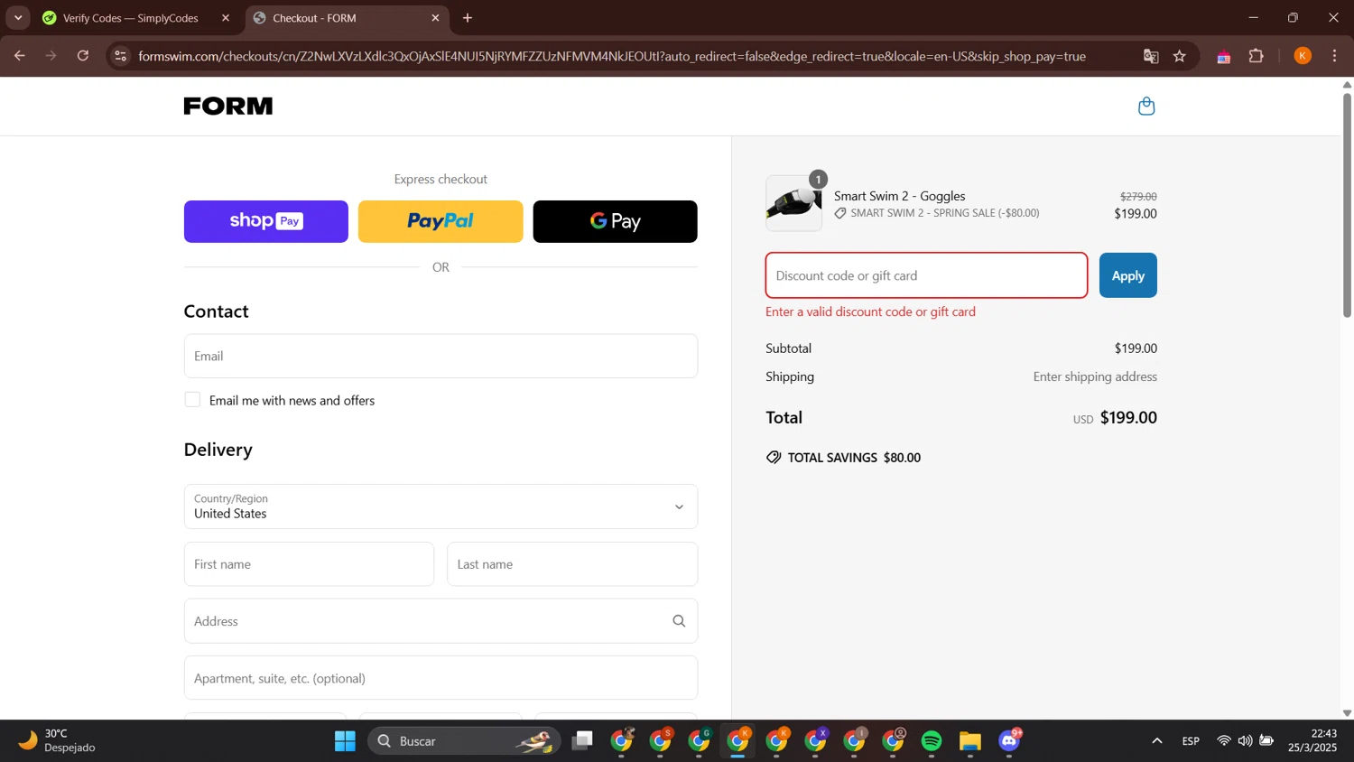1354x762 pixels.
Task: Click the ESP language indicator
Action: click(x=1191, y=741)
